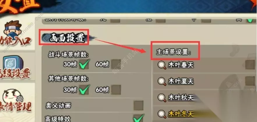257x122 pixels.
Task: Click the magnifier icon beside 木叶冬天
Action: (x=162, y=114)
